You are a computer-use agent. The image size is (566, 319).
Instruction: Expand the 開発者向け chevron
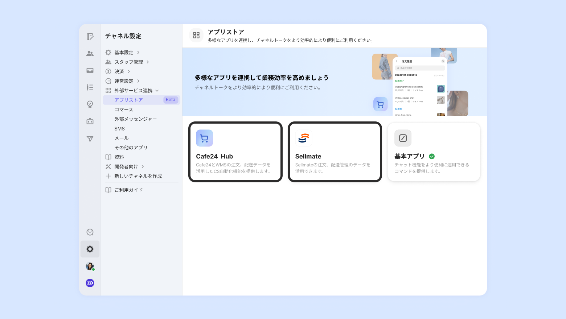143,166
